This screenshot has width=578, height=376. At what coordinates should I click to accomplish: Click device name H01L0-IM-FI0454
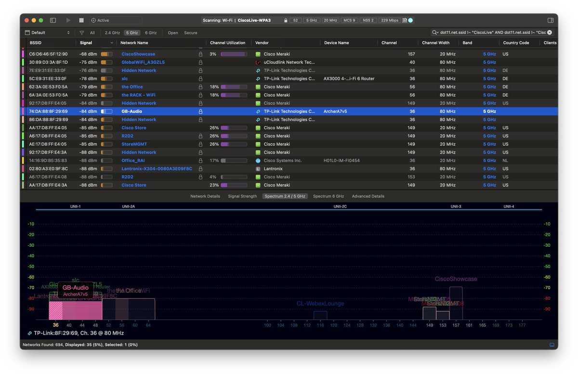pyautogui.click(x=342, y=161)
